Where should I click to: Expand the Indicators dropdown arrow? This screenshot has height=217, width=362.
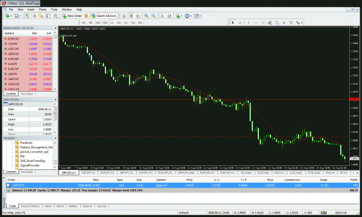[x=181, y=16]
